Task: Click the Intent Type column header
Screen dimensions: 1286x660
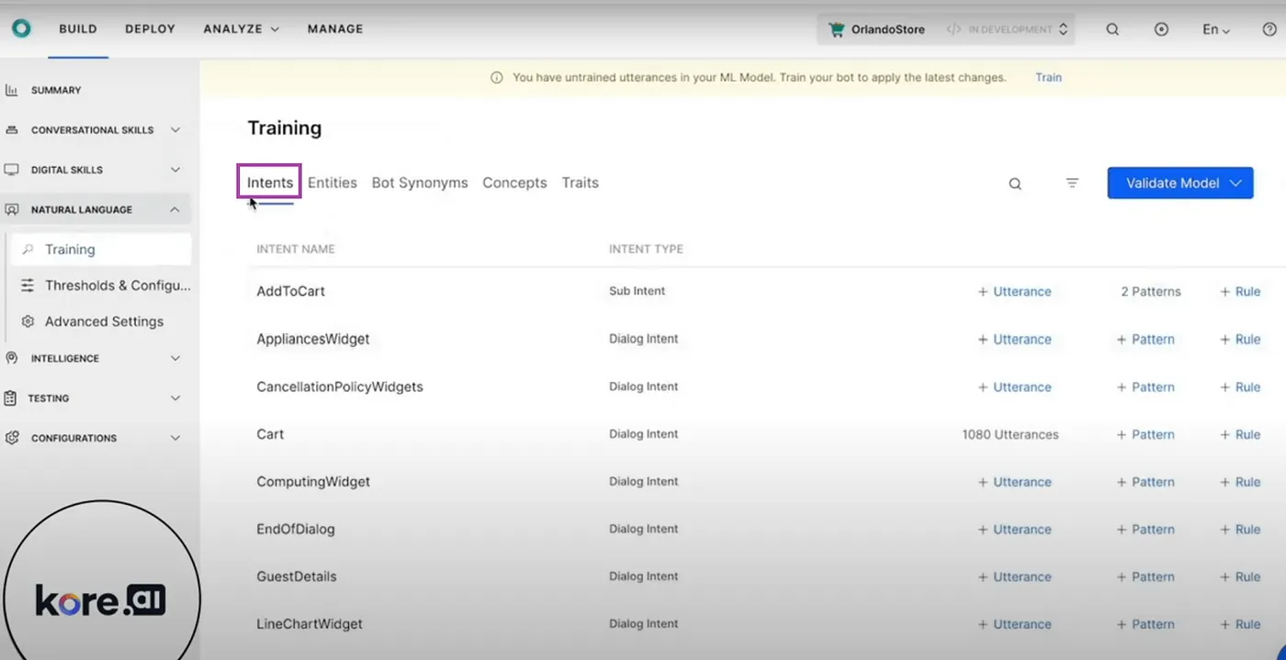Action: click(x=646, y=249)
